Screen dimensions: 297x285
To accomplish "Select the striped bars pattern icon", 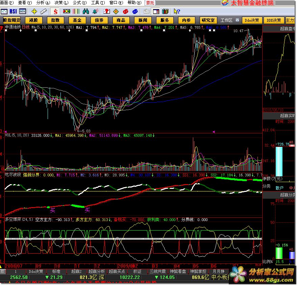I will [76, 12].
